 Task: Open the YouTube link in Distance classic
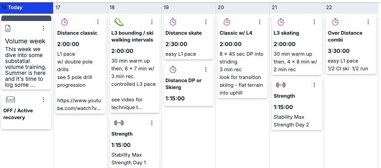pyautogui.click(x=79, y=105)
